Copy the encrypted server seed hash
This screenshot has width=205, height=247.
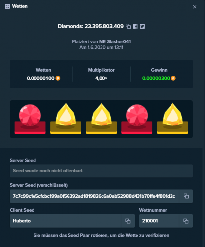[186, 196]
